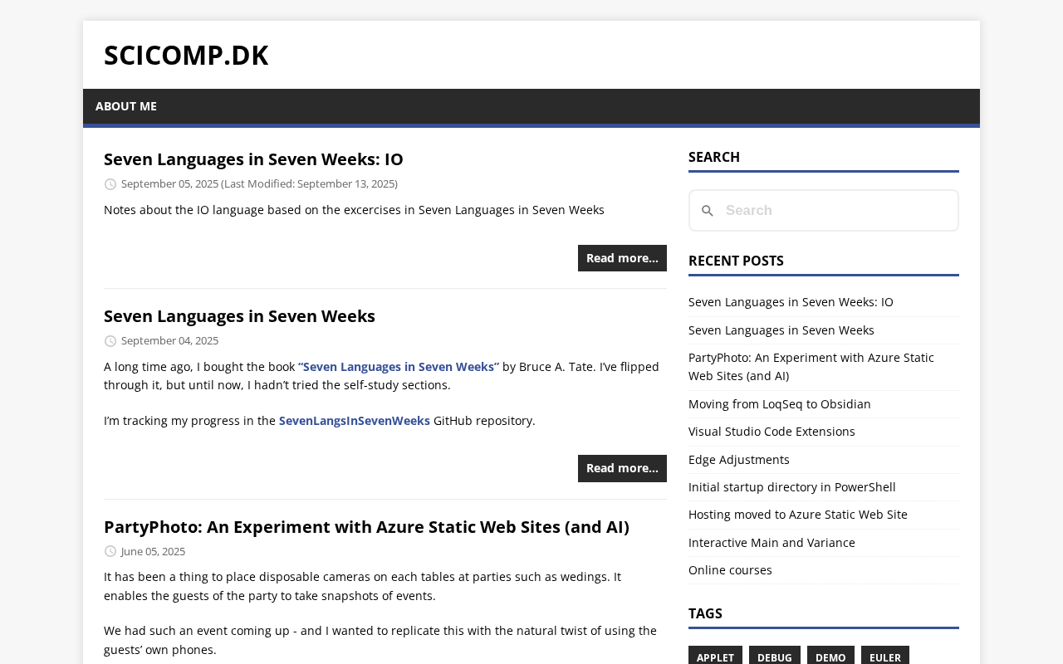The height and width of the screenshot is (664, 1063).
Task: Select the DEMO tag
Action: point(830,657)
